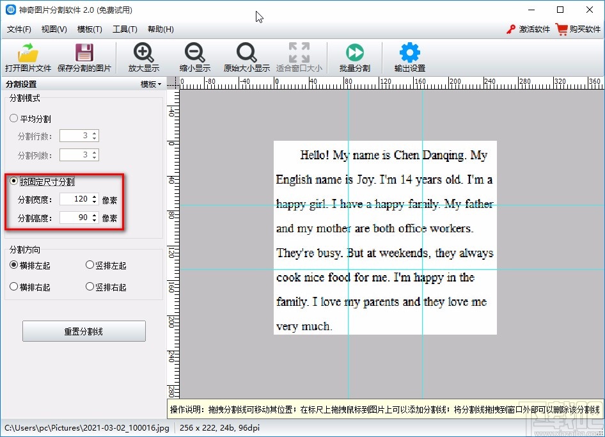Click the 激活软件 key icon
The height and width of the screenshot is (437, 605).
511,29
